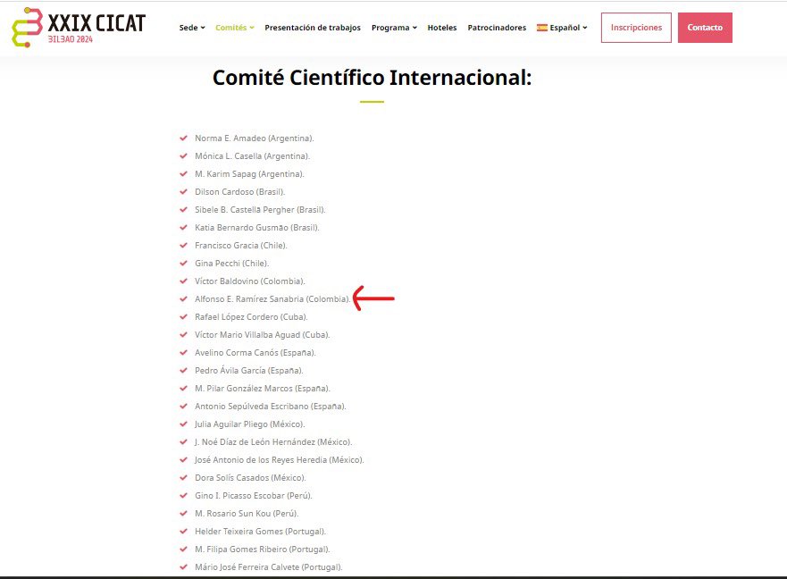Open the Patrocinadores page
Screen dimensions: 787x579
pos(497,28)
